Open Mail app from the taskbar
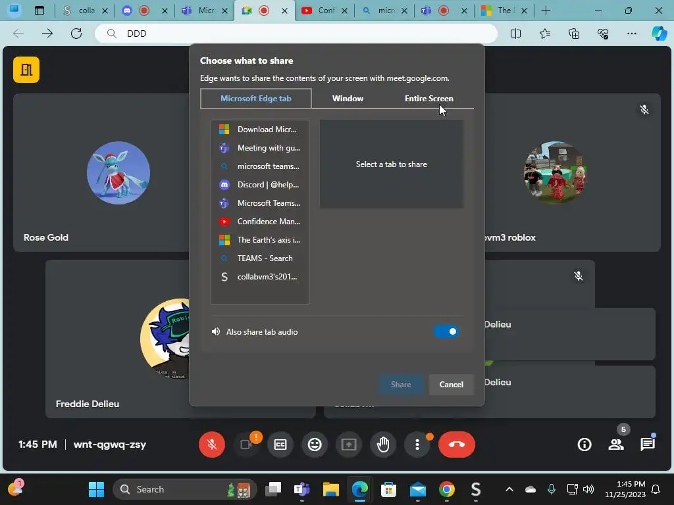This screenshot has height=505, width=674. click(x=417, y=489)
